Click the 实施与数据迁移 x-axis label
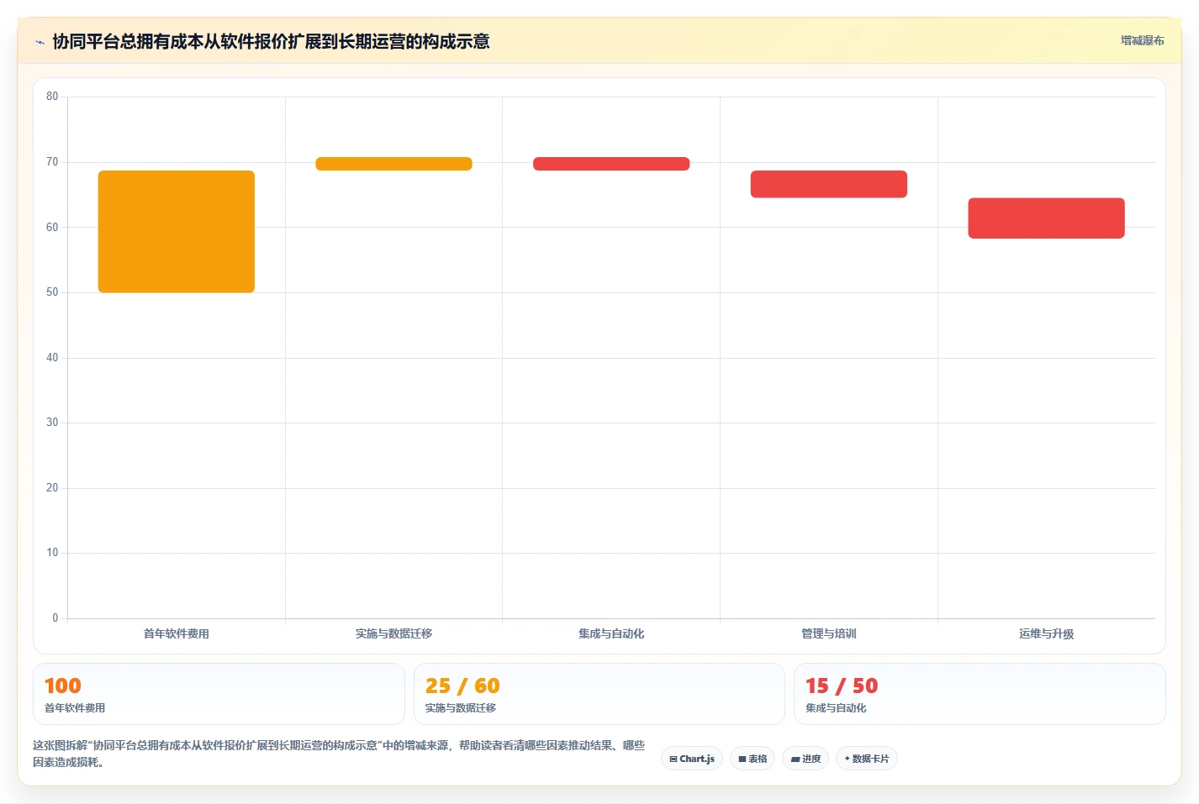 (394, 633)
